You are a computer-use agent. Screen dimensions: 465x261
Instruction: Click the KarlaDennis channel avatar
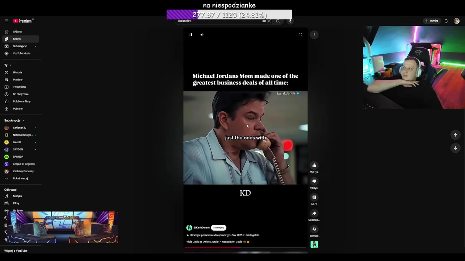point(189,228)
